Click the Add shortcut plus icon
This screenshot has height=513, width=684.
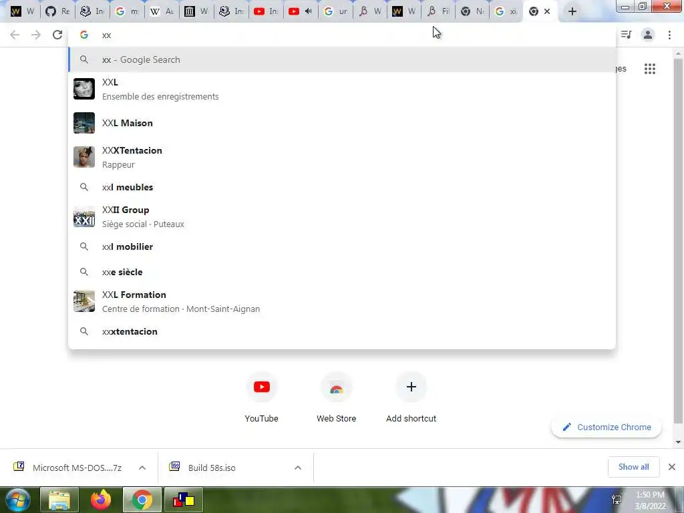(x=411, y=387)
